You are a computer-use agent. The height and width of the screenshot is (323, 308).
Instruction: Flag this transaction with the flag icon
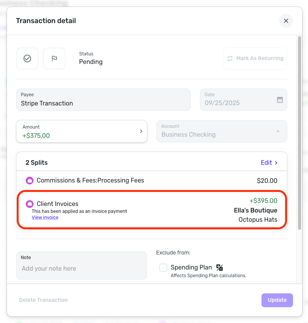54,59
